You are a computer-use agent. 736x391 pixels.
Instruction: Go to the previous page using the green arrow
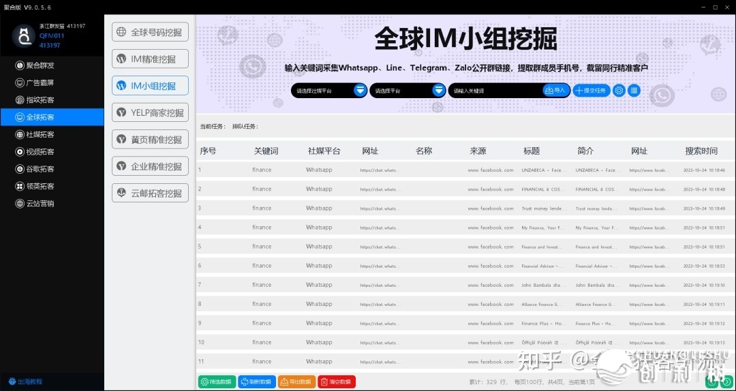(x=713, y=381)
